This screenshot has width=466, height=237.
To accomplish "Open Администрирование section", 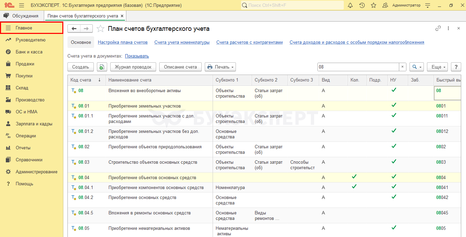I will (x=32, y=172).
